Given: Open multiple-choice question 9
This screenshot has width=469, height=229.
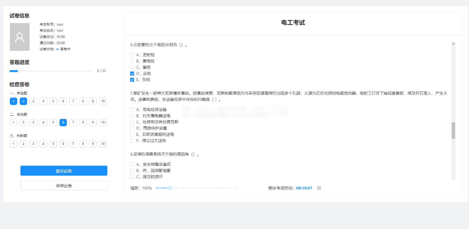Looking at the screenshot, I should pos(93,122).
